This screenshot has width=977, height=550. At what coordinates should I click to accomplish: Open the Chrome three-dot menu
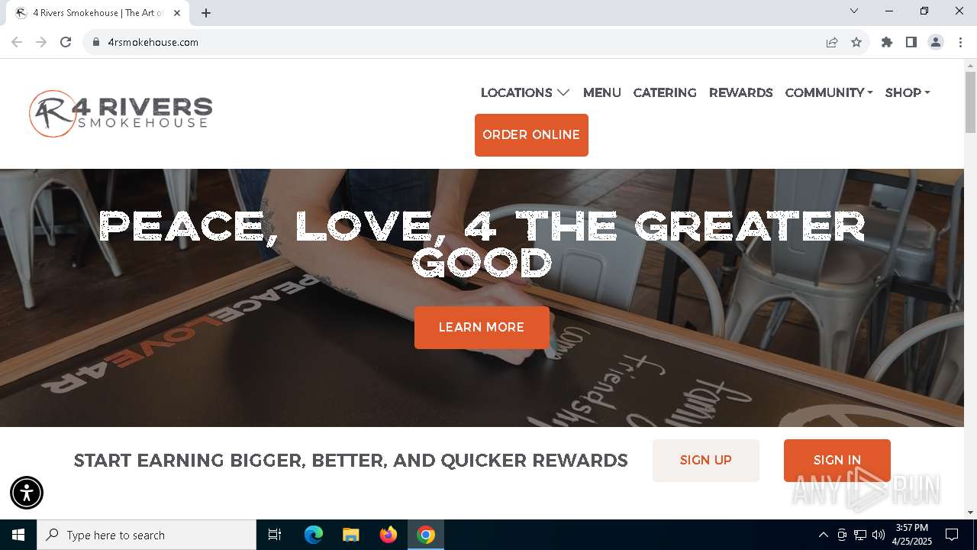click(x=960, y=42)
